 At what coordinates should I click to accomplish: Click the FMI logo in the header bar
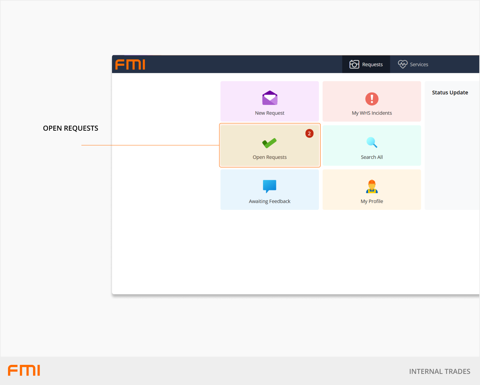[x=130, y=65]
